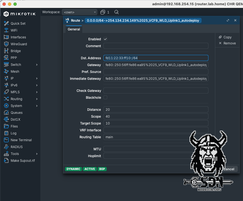The height and width of the screenshot is (201, 243).
Task: Click into the Comment field
Action: pos(156,46)
